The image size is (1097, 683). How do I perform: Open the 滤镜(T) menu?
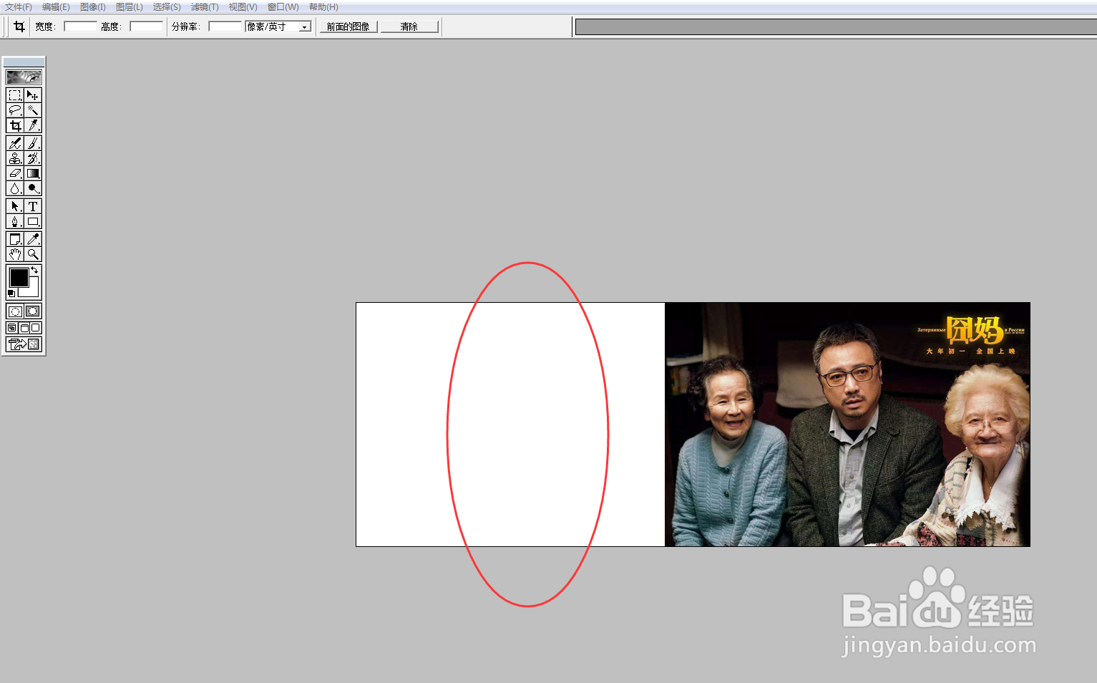click(x=205, y=7)
